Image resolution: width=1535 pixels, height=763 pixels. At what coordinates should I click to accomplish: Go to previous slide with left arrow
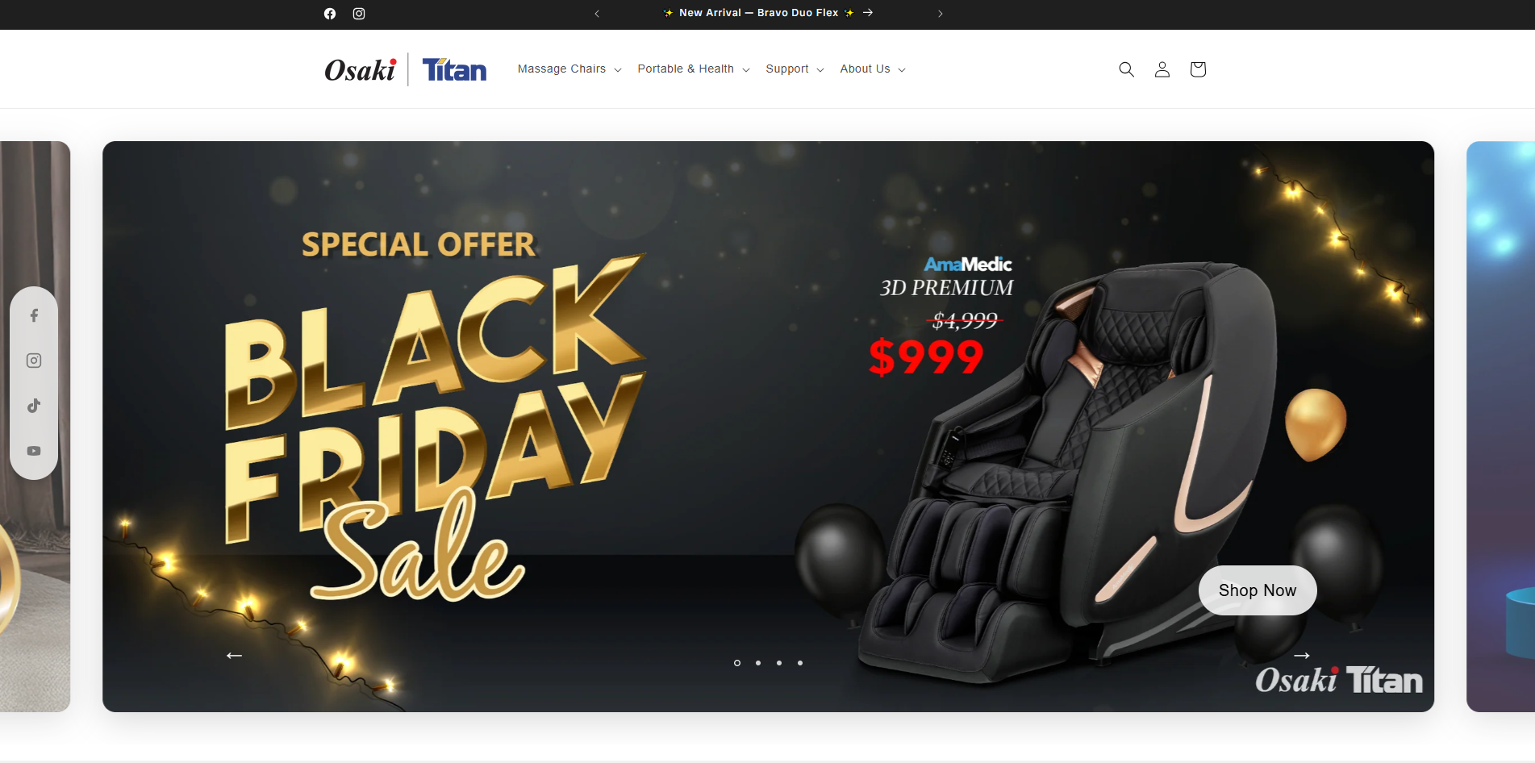coord(234,656)
